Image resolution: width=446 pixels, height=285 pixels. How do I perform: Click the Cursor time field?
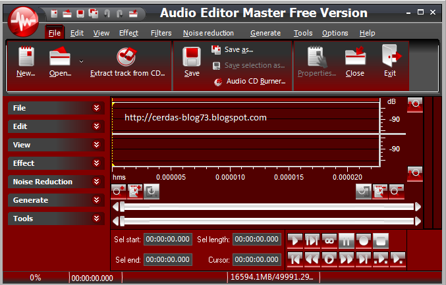[x=257, y=259]
